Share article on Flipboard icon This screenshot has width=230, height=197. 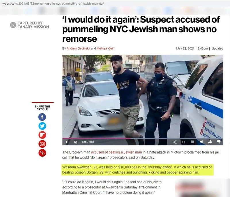coord(42,135)
